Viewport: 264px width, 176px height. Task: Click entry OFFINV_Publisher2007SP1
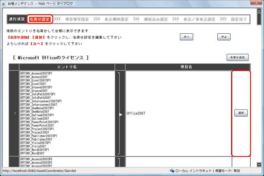(x=39, y=136)
